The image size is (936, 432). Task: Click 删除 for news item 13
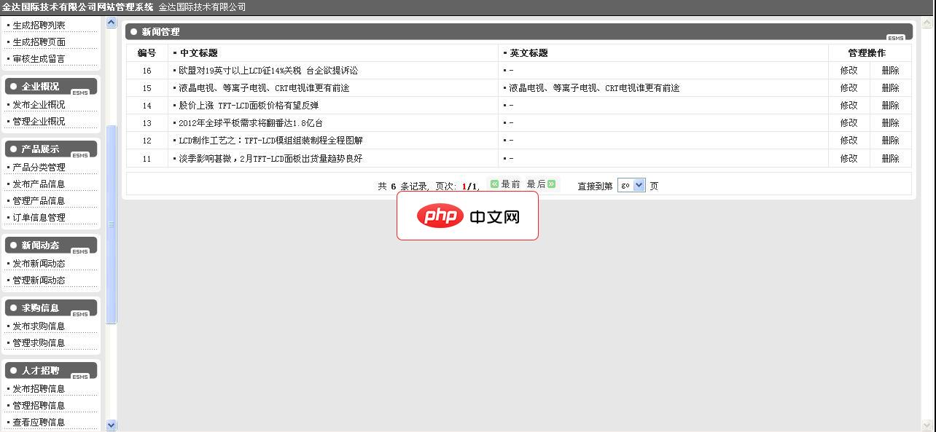[x=890, y=123]
